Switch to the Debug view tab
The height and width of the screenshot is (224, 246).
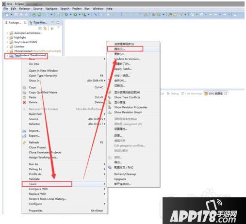tap(173, 94)
